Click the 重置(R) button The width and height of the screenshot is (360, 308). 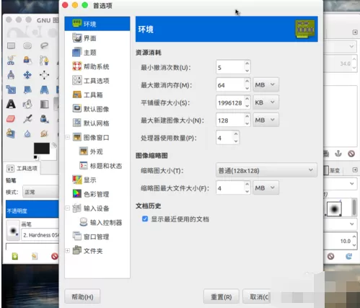click(221, 296)
